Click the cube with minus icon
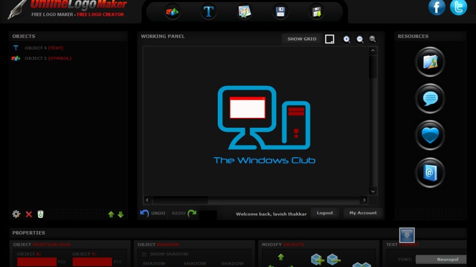 (x=334, y=259)
